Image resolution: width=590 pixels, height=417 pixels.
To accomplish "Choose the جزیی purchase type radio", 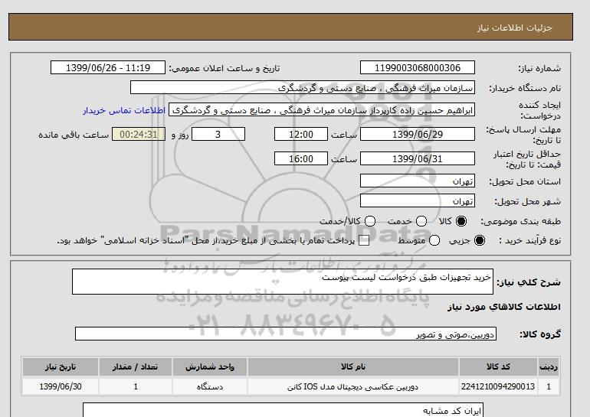I will pos(480,240).
